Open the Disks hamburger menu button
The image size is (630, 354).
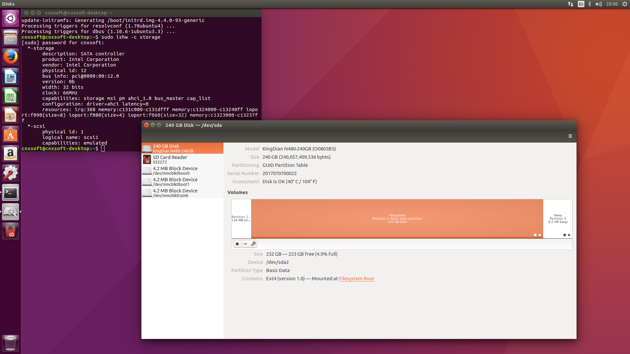tap(570, 136)
